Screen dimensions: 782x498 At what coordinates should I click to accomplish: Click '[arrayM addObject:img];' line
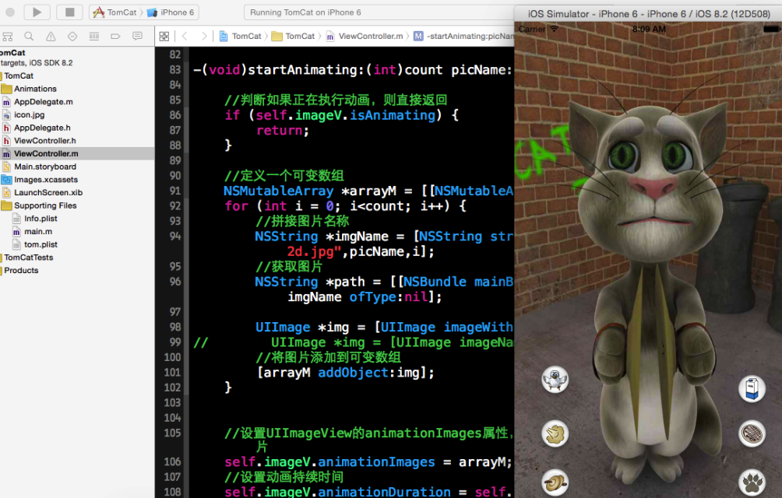pos(345,373)
